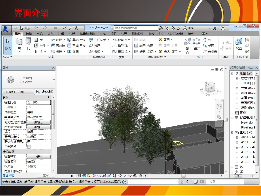The width and height of the screenshot is (261, 196).
Task: Click the 视图比例 1:100 input field
Action: point(38,102)
